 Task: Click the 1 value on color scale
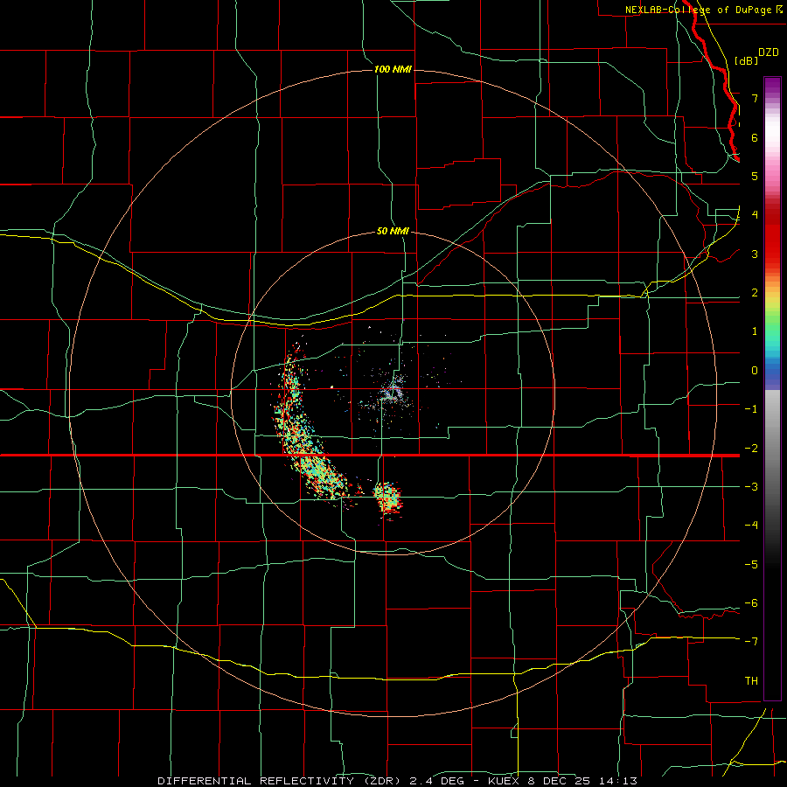755,331
